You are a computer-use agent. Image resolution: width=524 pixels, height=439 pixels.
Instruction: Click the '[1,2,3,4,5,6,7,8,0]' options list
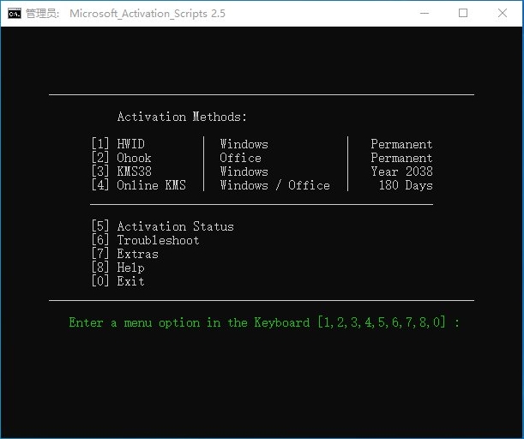click(382, 322)
